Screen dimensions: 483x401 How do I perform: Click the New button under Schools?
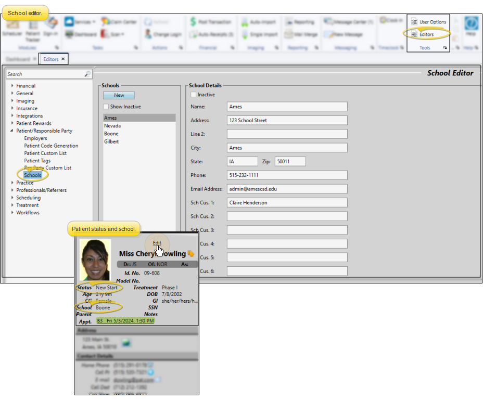pos(119,95)
